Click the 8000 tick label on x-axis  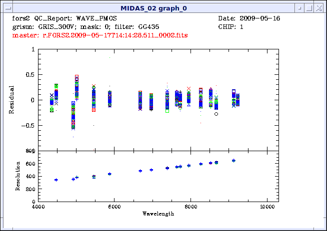[x=190, y=207]
